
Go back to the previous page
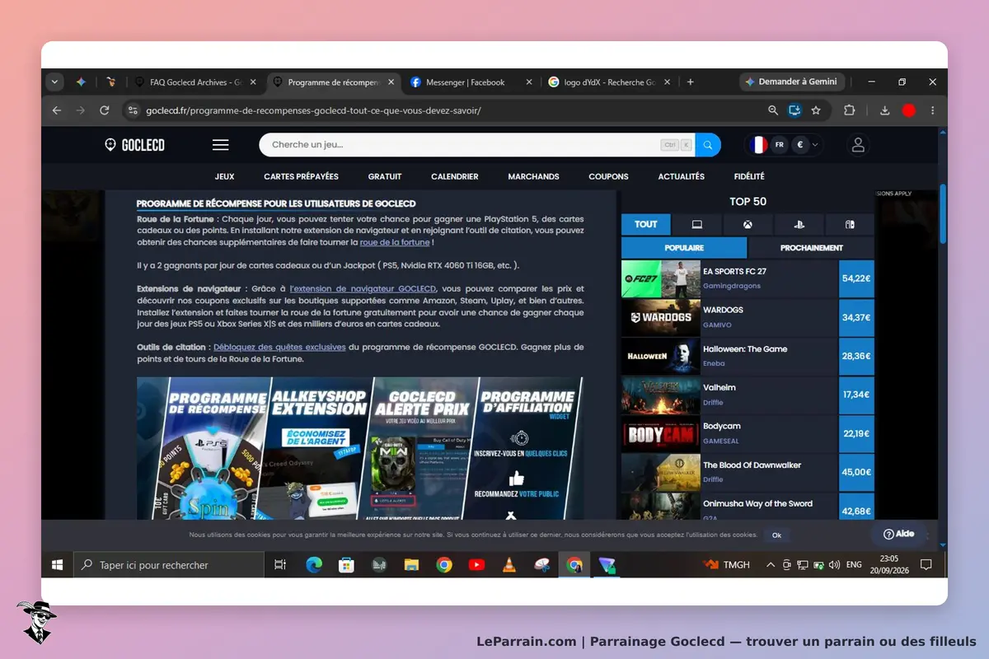coord(56,110)
